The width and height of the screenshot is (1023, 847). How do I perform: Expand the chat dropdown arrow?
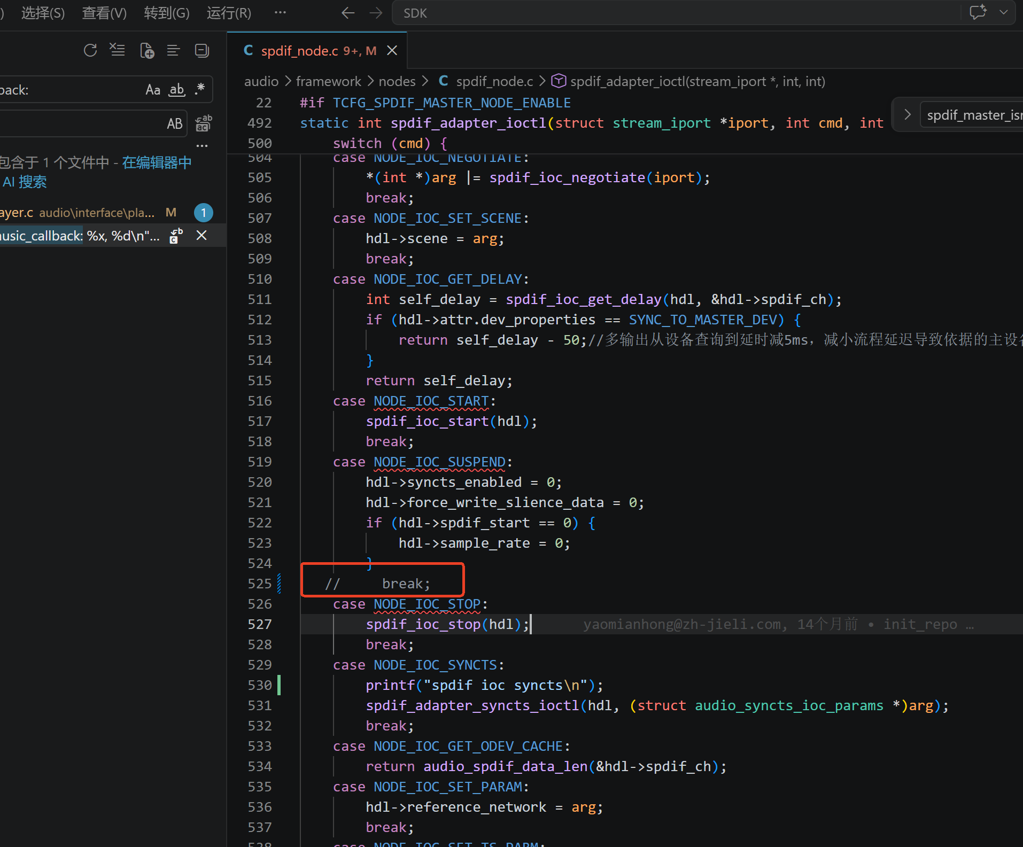coord(1004,12)
